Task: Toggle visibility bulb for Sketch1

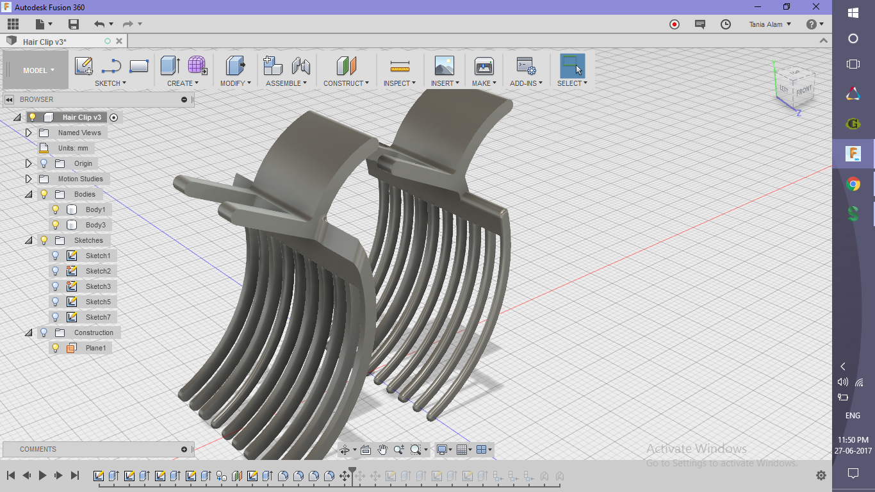Action: pos(56,256)
